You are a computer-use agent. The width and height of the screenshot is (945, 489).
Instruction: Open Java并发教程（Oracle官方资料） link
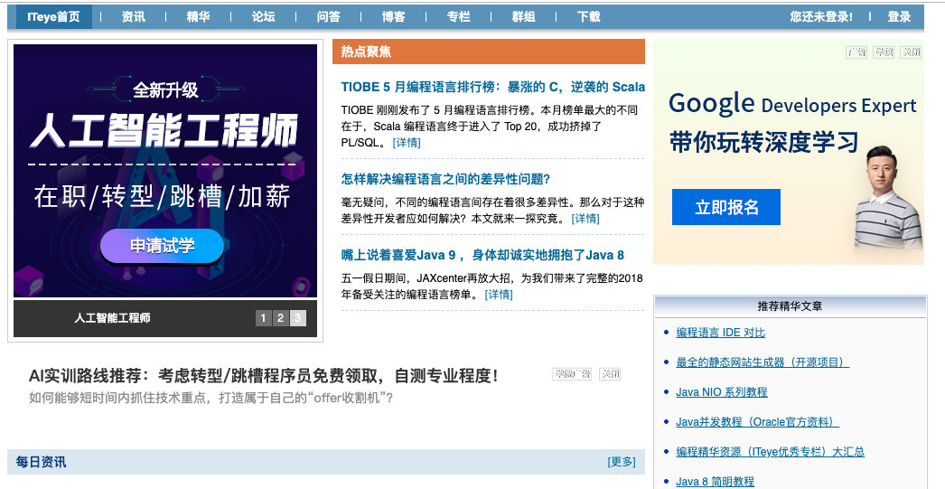[758, 422]
